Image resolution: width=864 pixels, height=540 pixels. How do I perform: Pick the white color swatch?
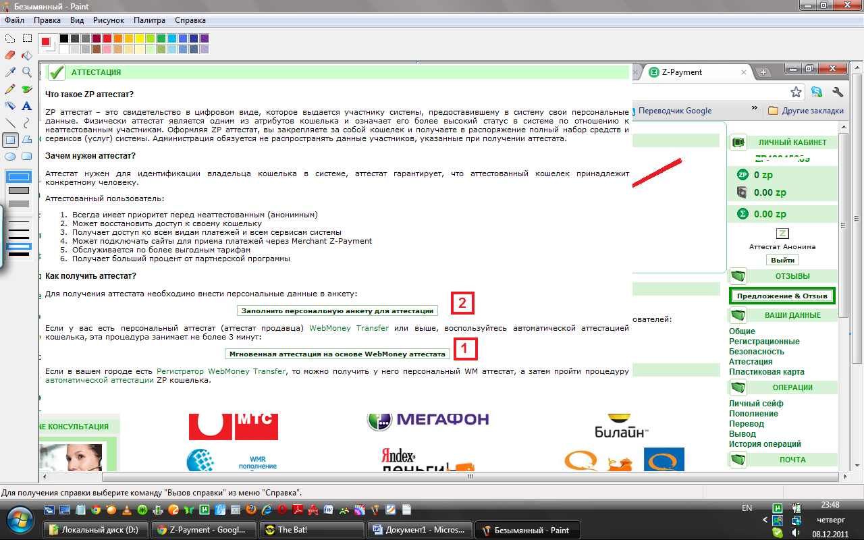(64, 49)
